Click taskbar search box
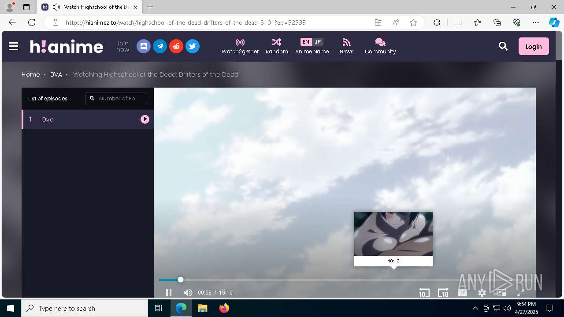Screen dimensions: 564x317 [x=85, y=308]
